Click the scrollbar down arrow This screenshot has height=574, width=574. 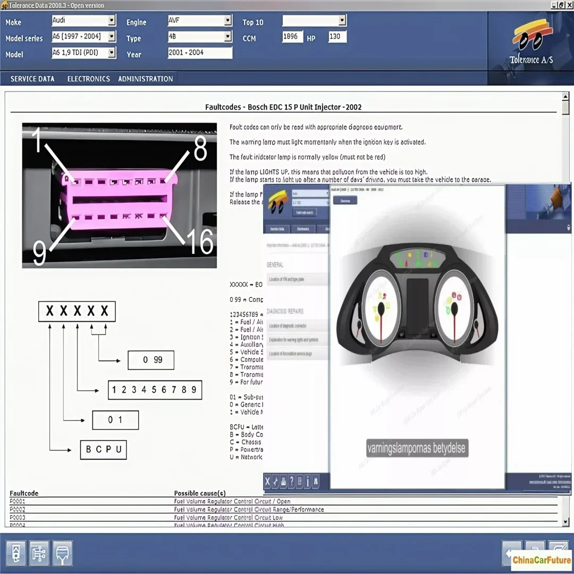tap(565, 522)
